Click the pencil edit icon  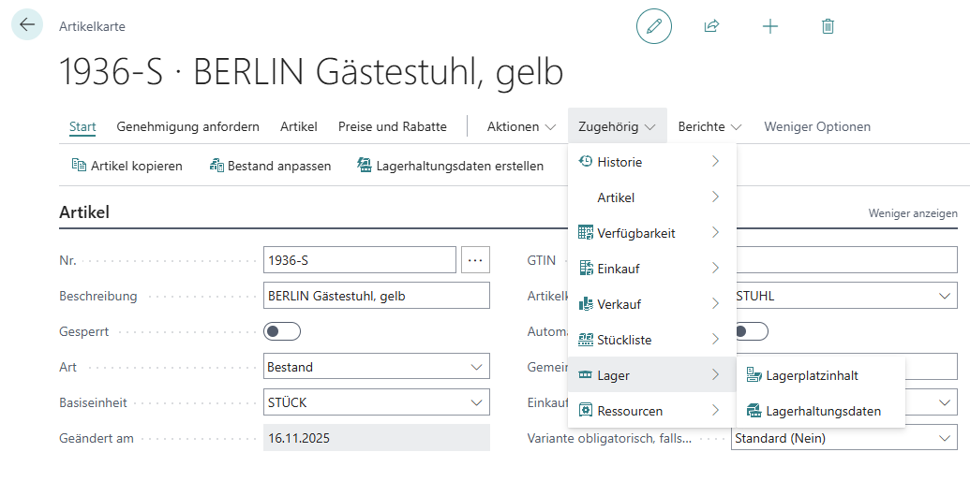(654, 26)
